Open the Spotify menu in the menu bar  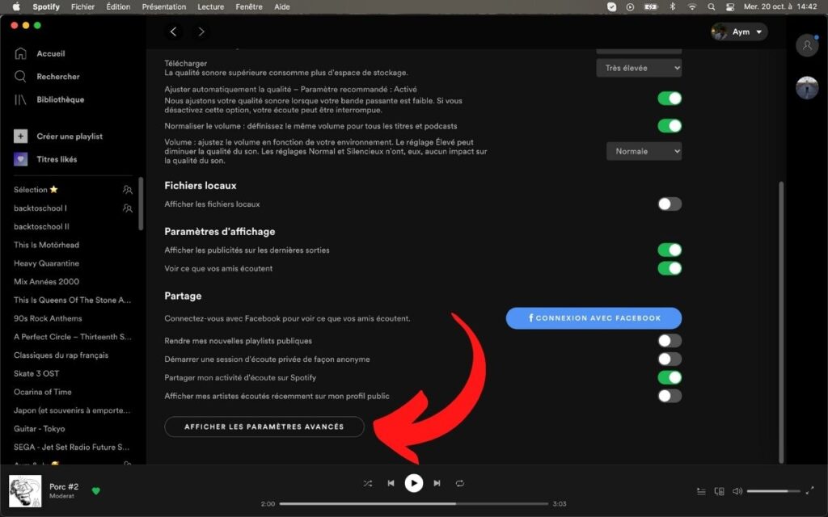(46, 6)
